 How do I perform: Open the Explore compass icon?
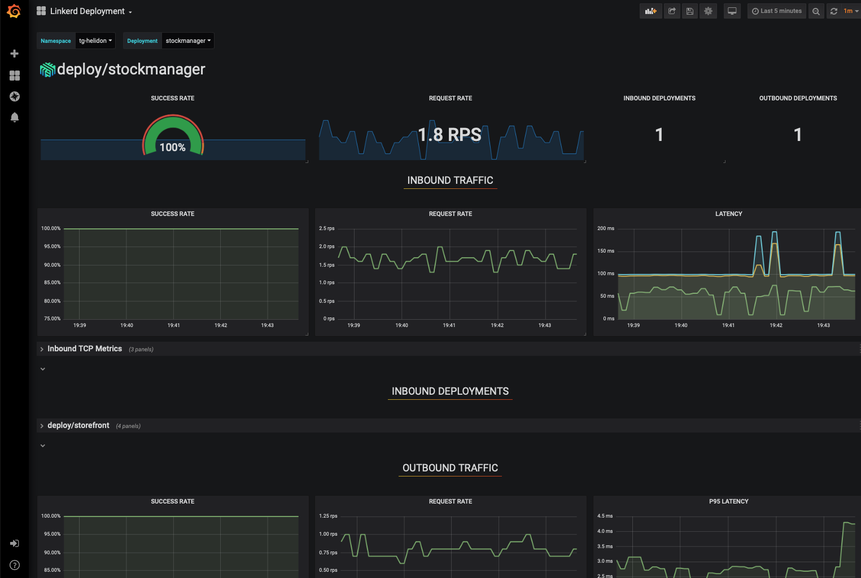(15, 96)
